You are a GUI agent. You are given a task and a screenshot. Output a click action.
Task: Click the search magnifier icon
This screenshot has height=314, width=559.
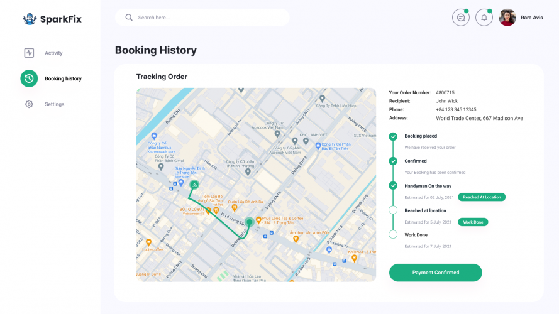click(129, 18)
